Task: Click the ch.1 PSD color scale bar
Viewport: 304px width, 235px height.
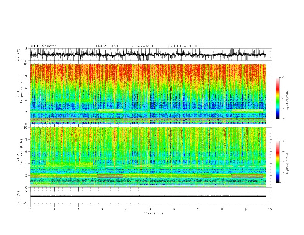Action: pyautogui.click(x=278, y=98)
